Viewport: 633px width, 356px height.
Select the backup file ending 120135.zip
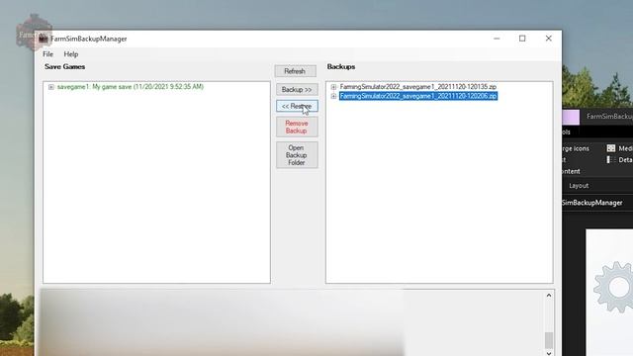pos(417,87)
